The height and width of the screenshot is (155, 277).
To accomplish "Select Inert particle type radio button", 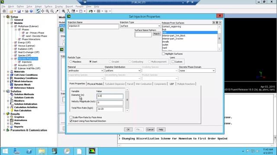I will [x=90, y=62].
